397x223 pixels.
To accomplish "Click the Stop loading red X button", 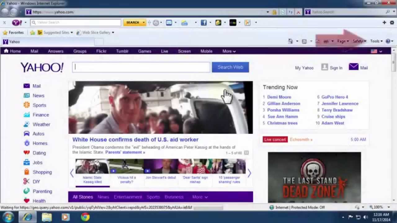I will tap(298, 12).
